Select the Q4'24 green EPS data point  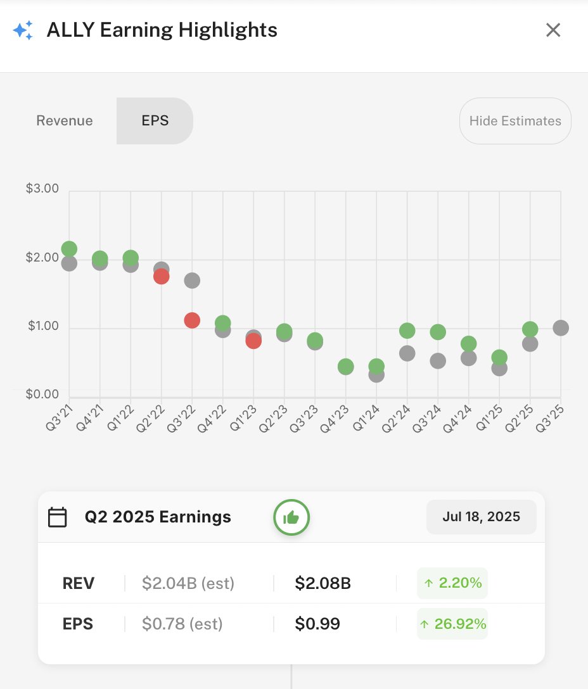tap(469, 343)
